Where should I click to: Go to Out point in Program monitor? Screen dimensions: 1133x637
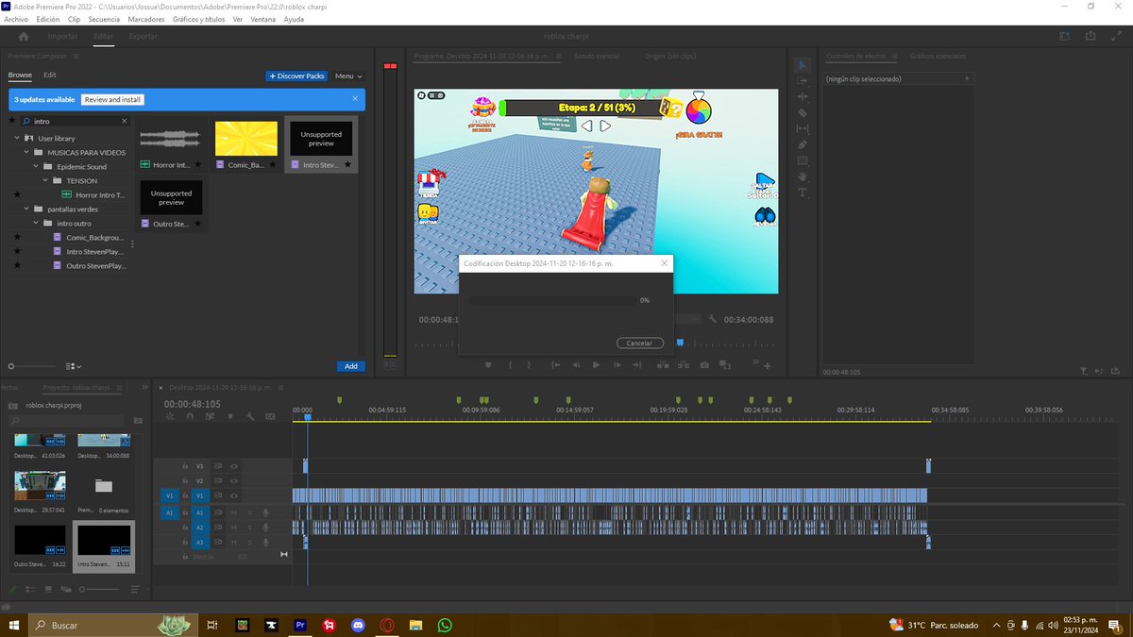point(639,364)
